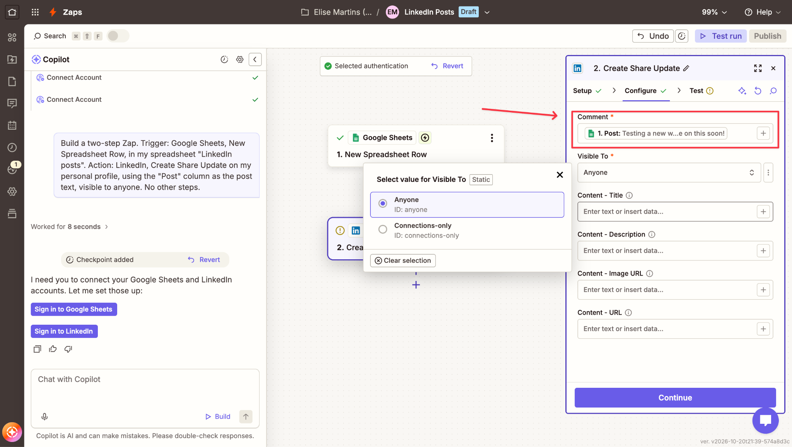Open the apps grid menu
This screenshot has width=792, height=447.
coord(35,12)
